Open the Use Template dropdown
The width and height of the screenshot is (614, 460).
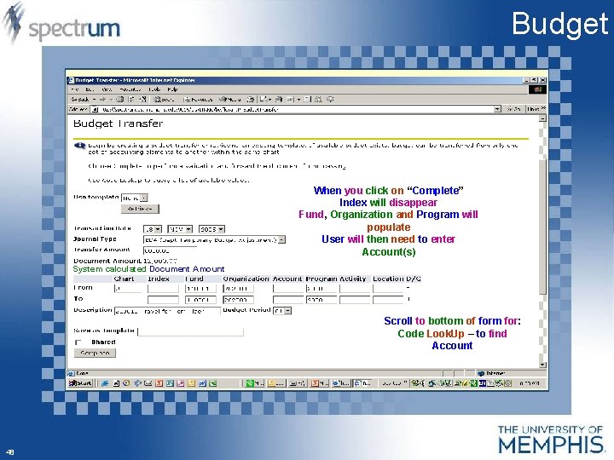(x=144, y=198)
